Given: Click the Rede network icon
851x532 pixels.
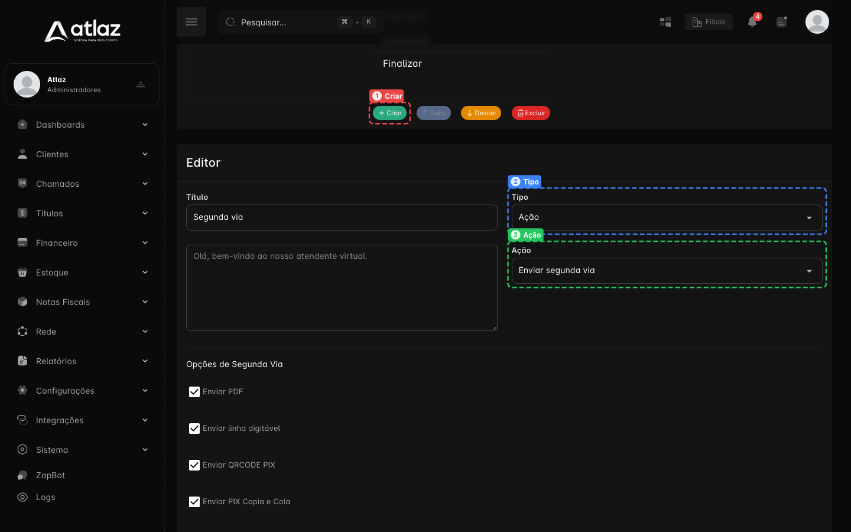Looking at the screenshot, I should coord(22,331).
